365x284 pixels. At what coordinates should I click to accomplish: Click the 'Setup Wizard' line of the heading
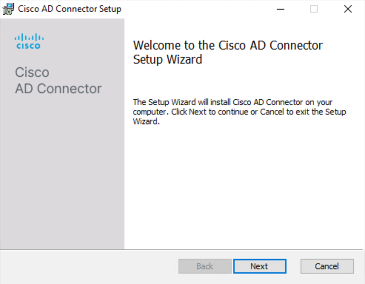pos(168,59)
